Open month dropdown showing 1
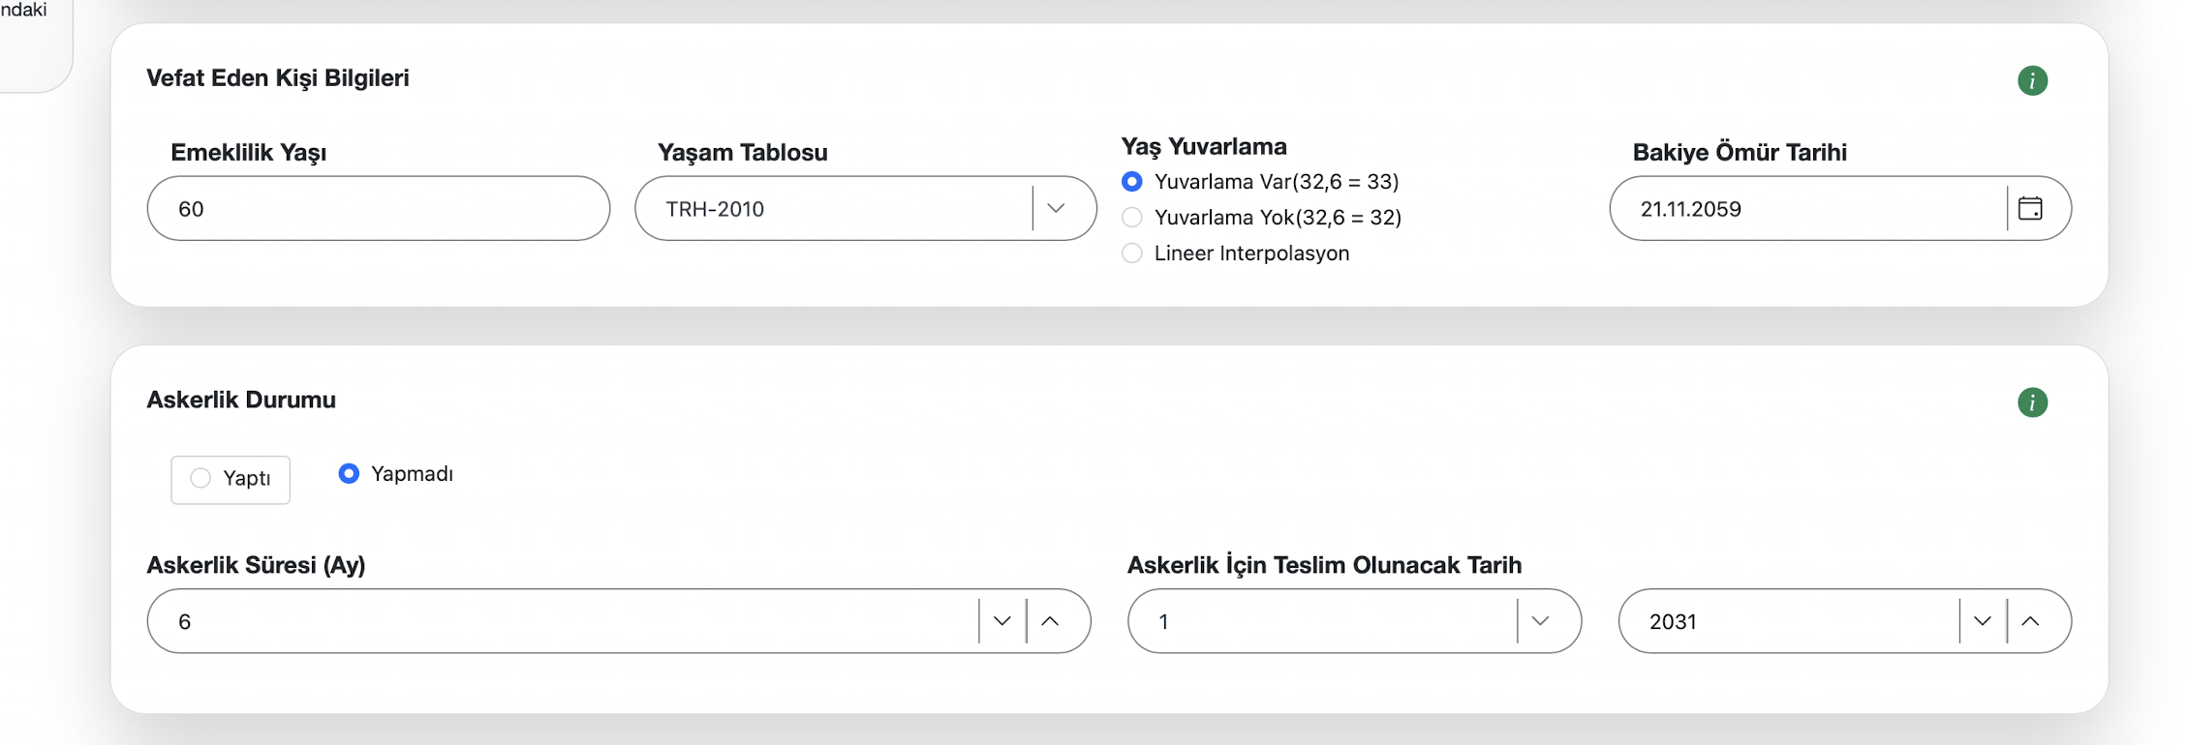Image resolution: width=2187 pixels, height=745 pixels. pyautogui.click(x=1354, y=621)
